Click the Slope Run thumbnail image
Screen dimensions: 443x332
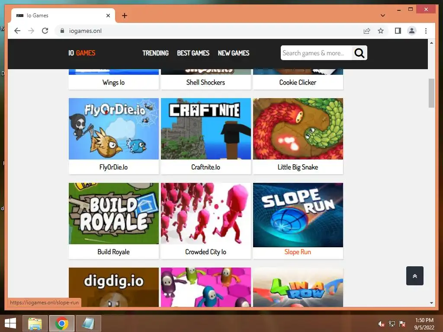(298, 215)
